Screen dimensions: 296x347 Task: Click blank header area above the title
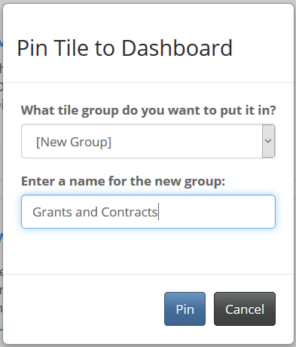point(148,20)
